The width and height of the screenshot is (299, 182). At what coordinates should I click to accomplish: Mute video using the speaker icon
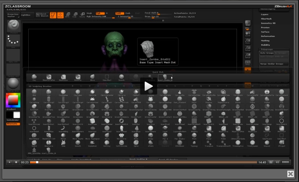click(277, 162)
